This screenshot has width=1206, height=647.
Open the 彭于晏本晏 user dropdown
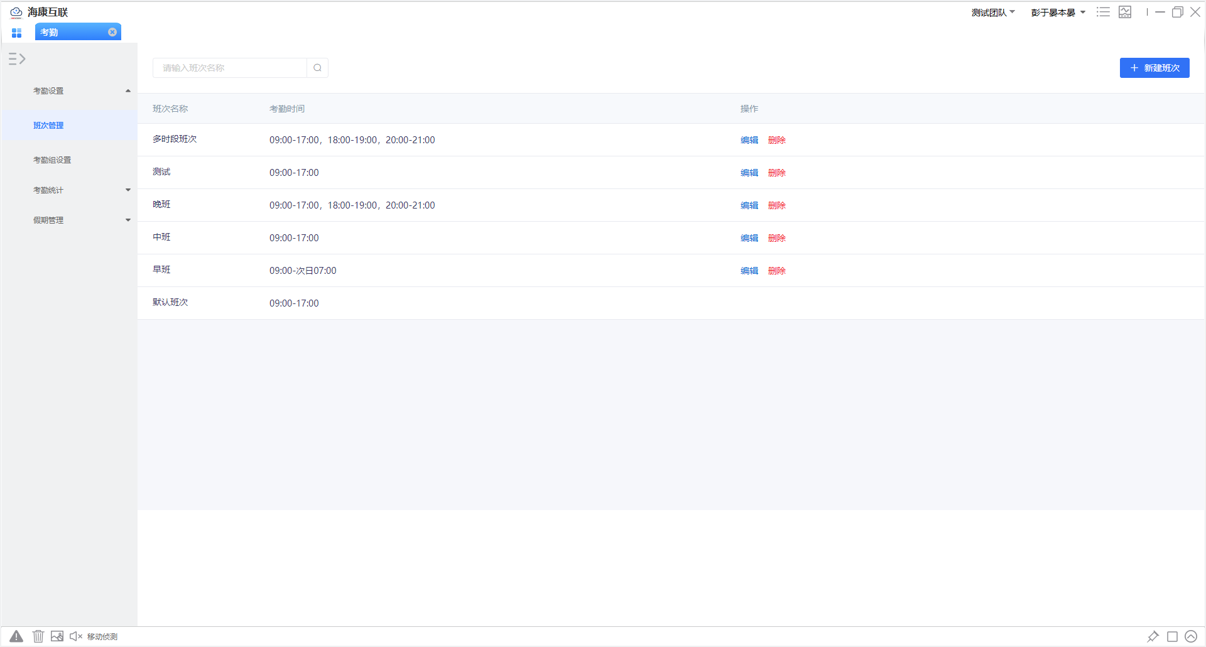click(1058, 13)
